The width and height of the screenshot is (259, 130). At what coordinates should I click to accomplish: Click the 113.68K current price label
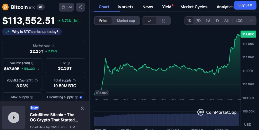click(x=248, y=34)
